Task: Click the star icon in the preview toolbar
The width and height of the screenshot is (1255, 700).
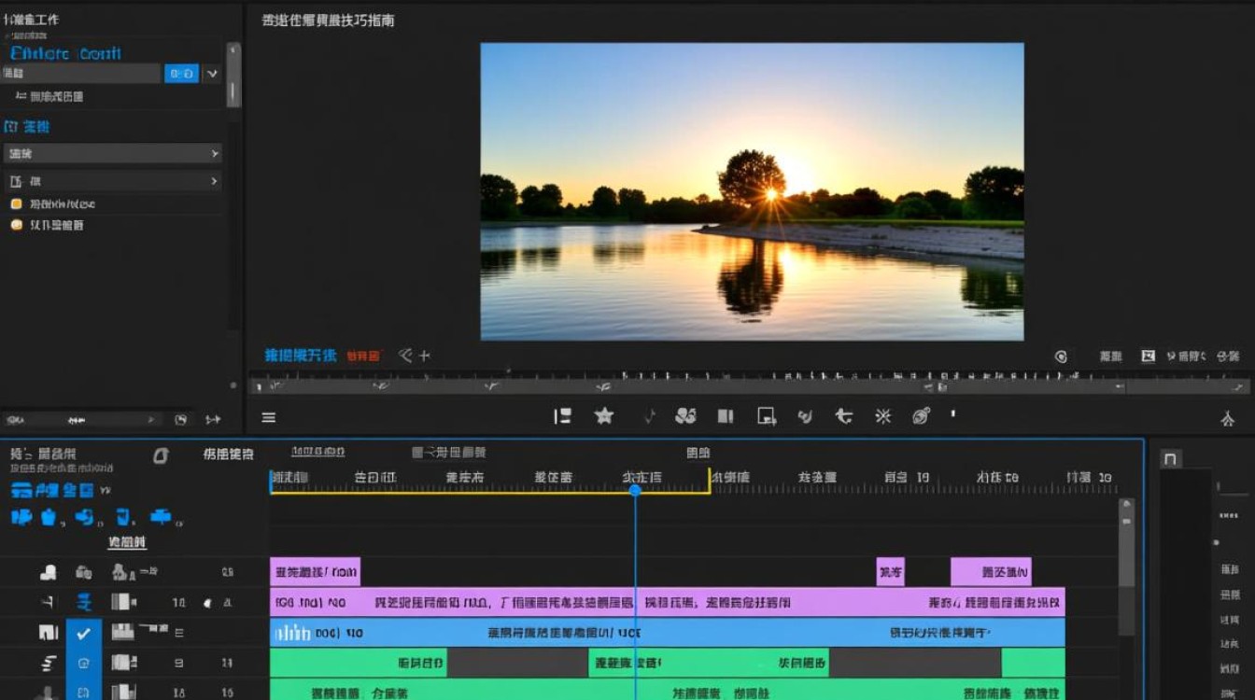Action: point(604,416)
